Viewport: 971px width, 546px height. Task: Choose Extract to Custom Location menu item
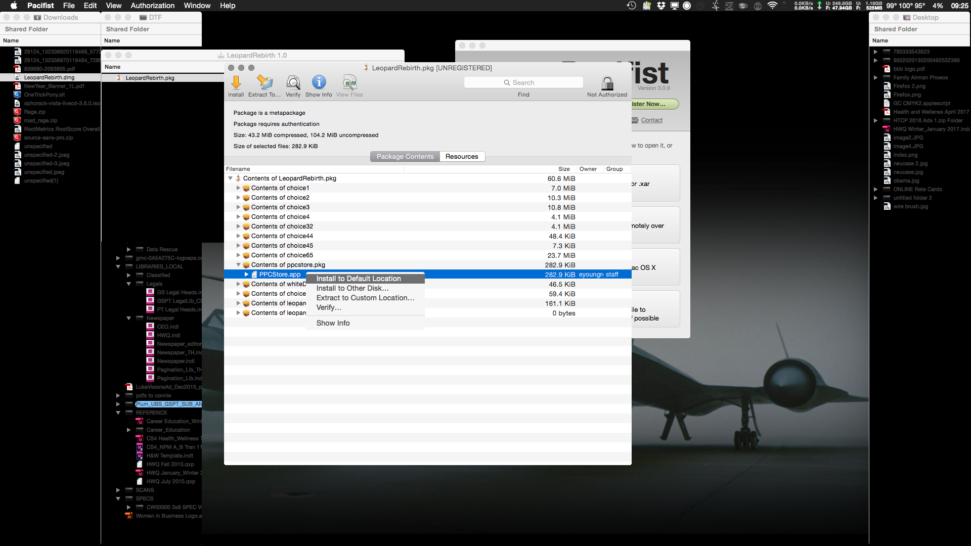pyautogui.click(x=365, y=298)
